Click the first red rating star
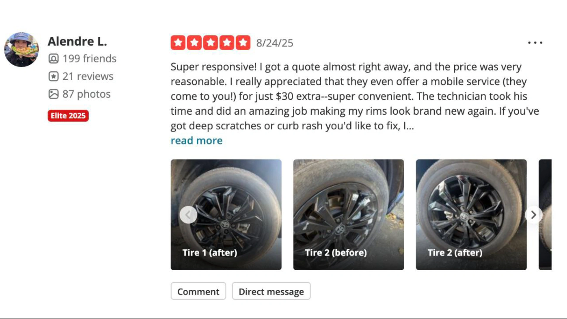Viewport: 567px width, 319px height. 178,43
